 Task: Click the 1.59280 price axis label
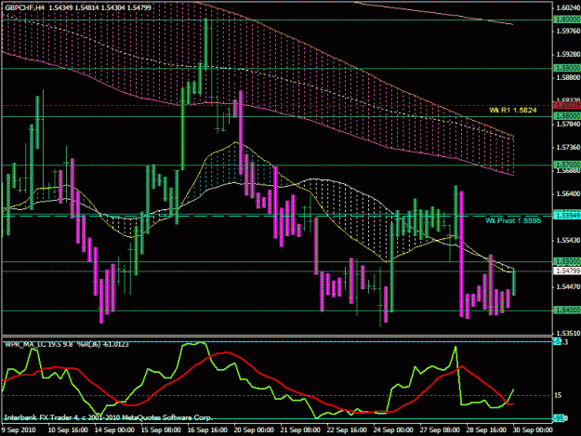pos(568,54)
